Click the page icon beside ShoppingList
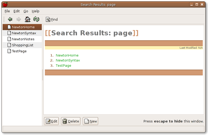208x135 pixels. tap(9, 45)
